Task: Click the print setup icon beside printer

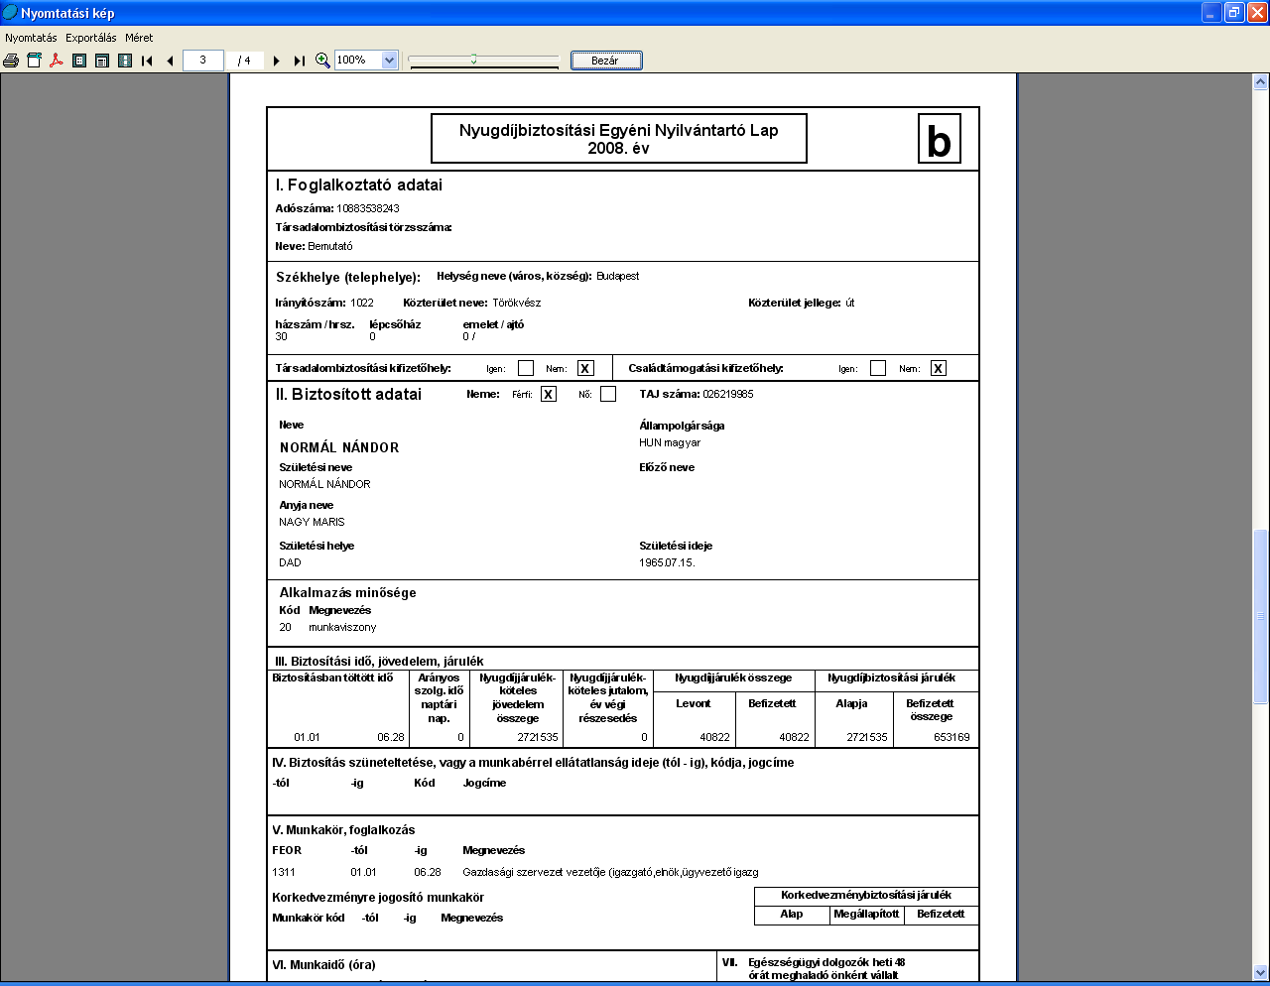Action: 34,61
